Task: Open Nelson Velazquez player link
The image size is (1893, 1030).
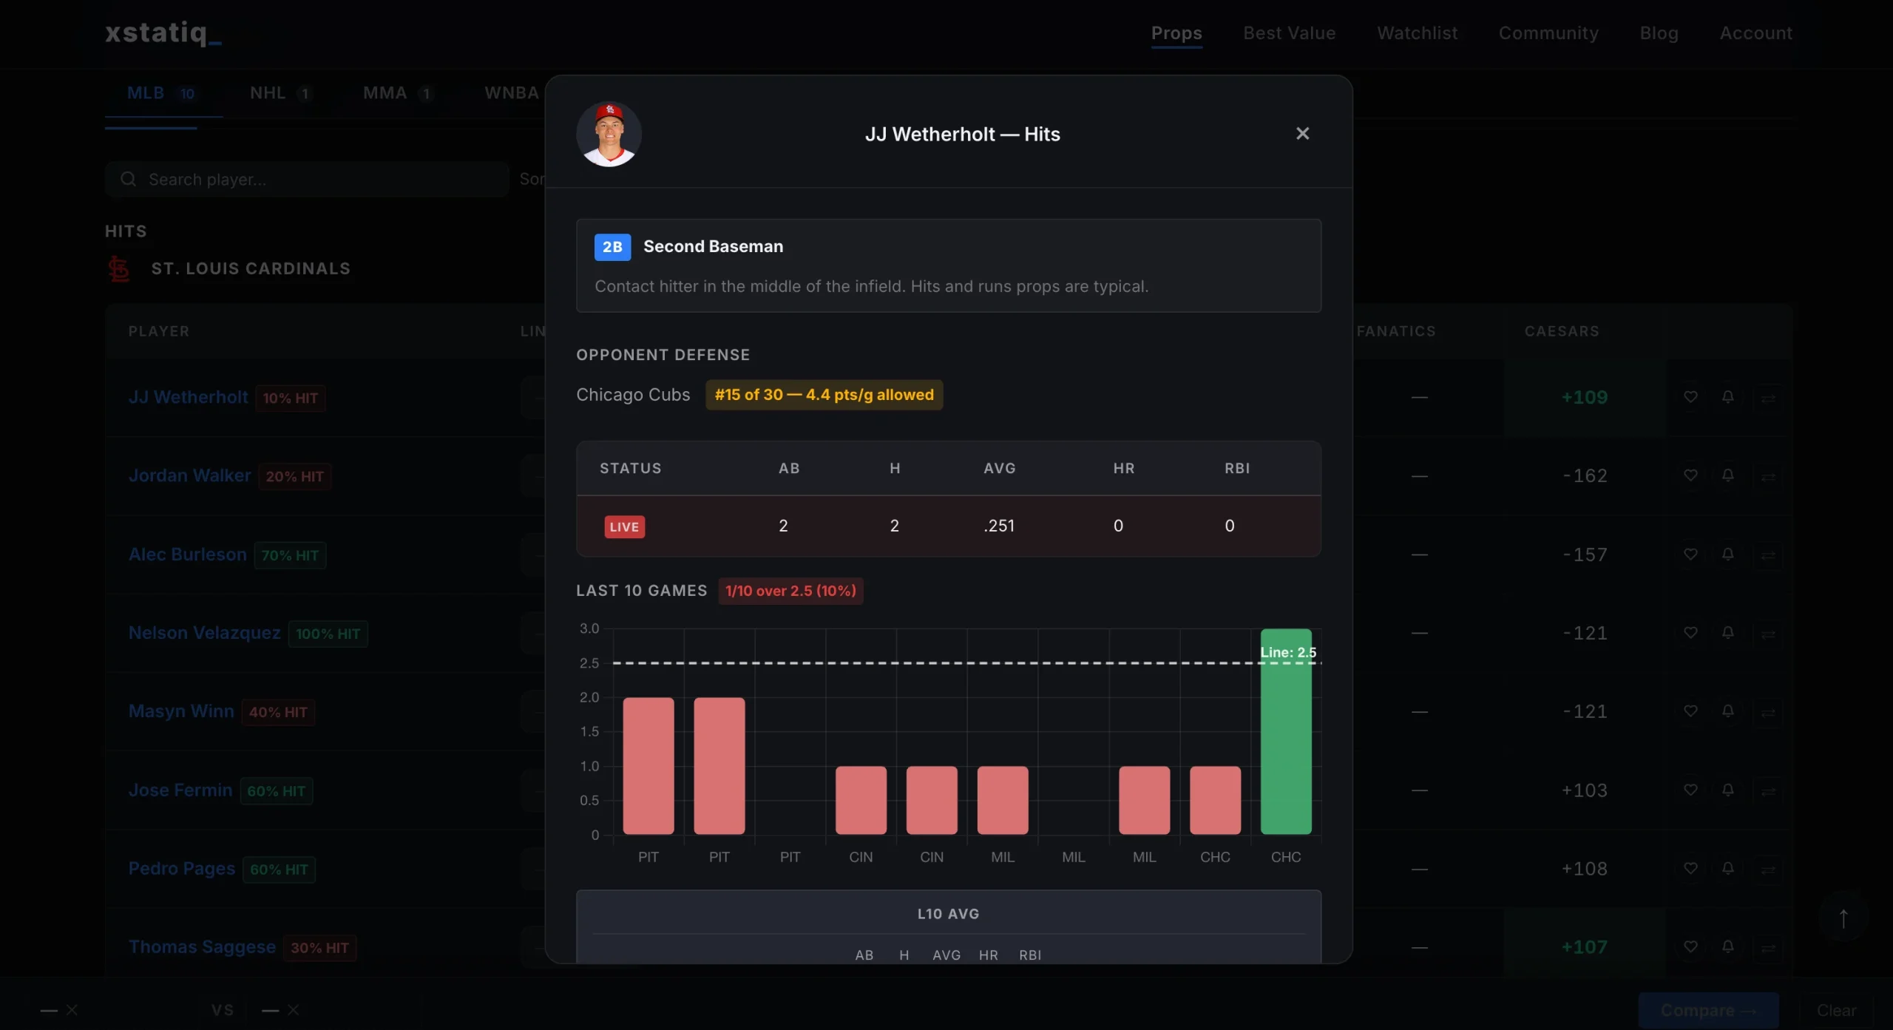Action: 205,633
